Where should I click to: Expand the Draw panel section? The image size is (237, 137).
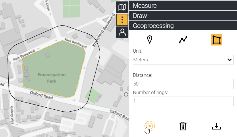tap(183, 16)
